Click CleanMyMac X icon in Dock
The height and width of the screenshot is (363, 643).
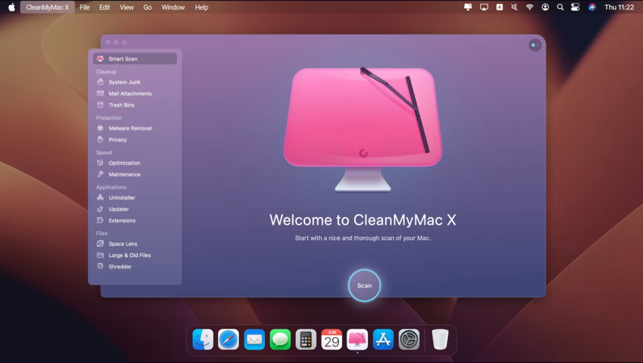coord(357,339)
